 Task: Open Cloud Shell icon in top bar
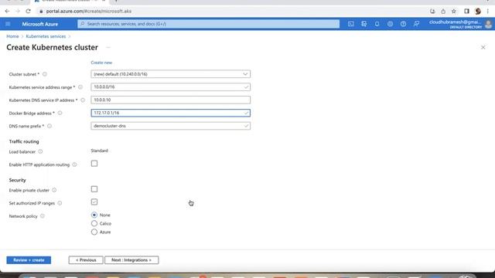point(350,24)
